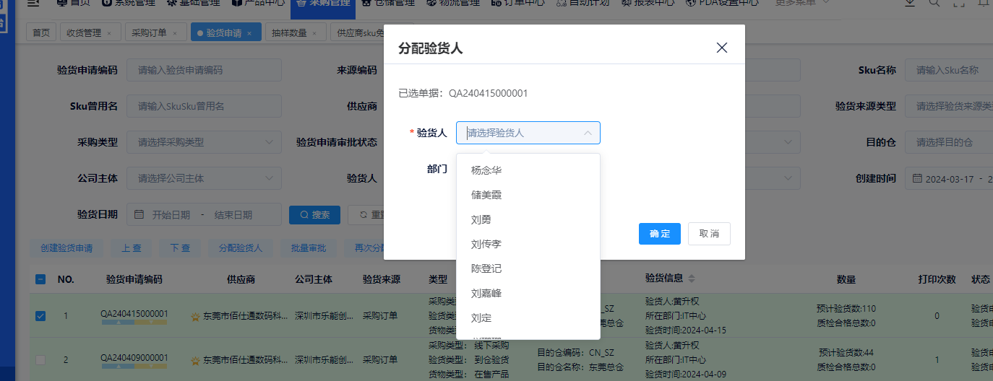Close the 抽样数量 tab via its x

tap(314, 33)
